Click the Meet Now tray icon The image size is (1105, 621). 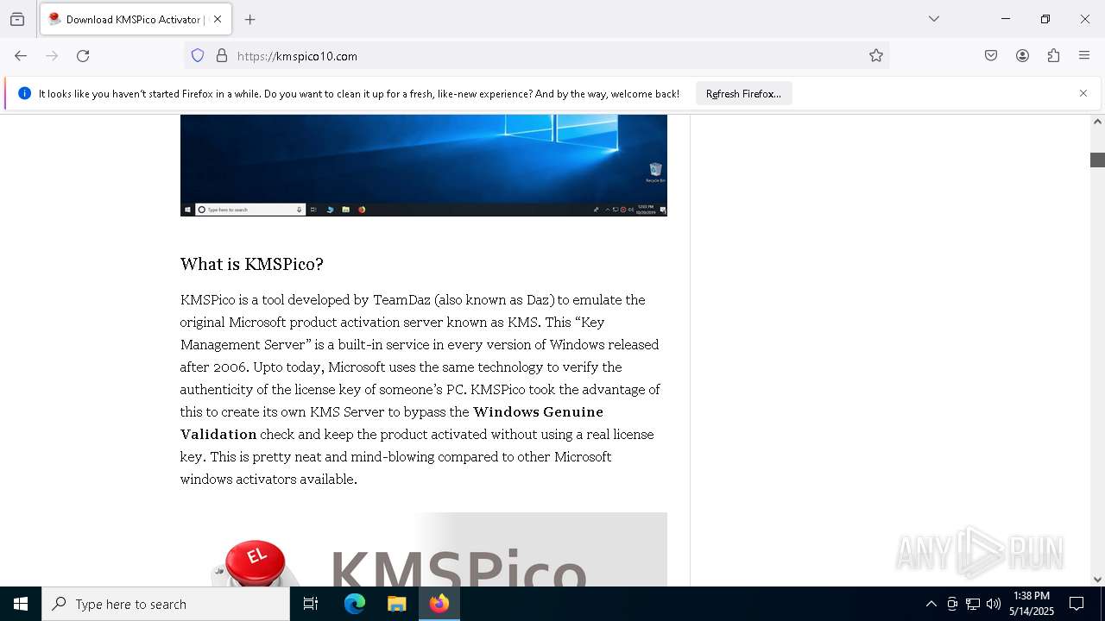952,604
